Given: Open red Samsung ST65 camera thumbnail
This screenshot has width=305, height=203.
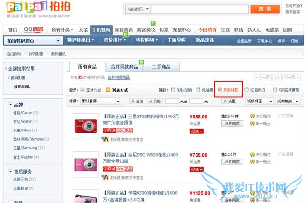Looking at the screenshot, I should (86, 126).
